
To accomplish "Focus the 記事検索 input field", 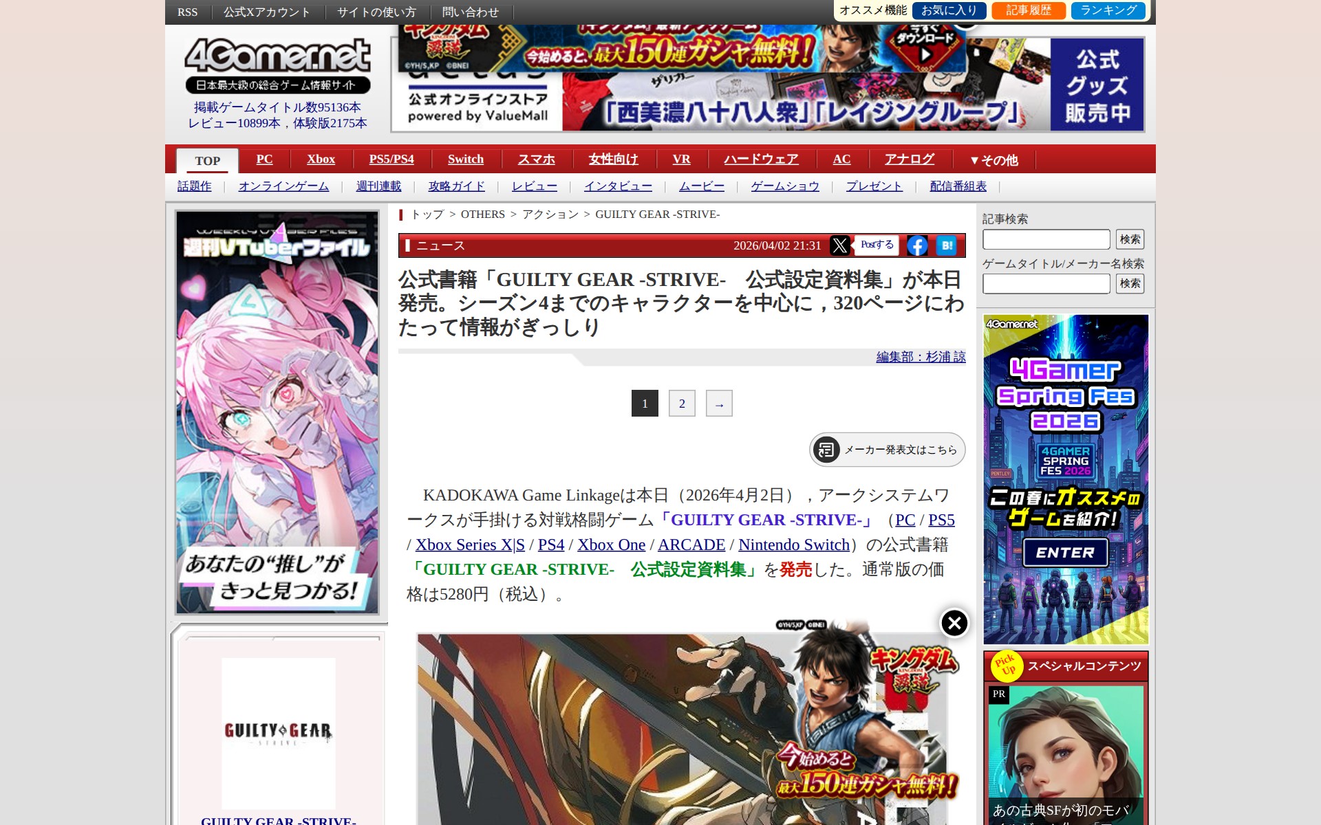I will pyautogui.click(x=1046, y=239).
